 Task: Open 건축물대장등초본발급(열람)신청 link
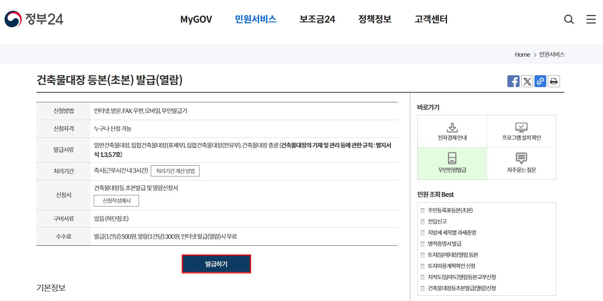(462, 288)
